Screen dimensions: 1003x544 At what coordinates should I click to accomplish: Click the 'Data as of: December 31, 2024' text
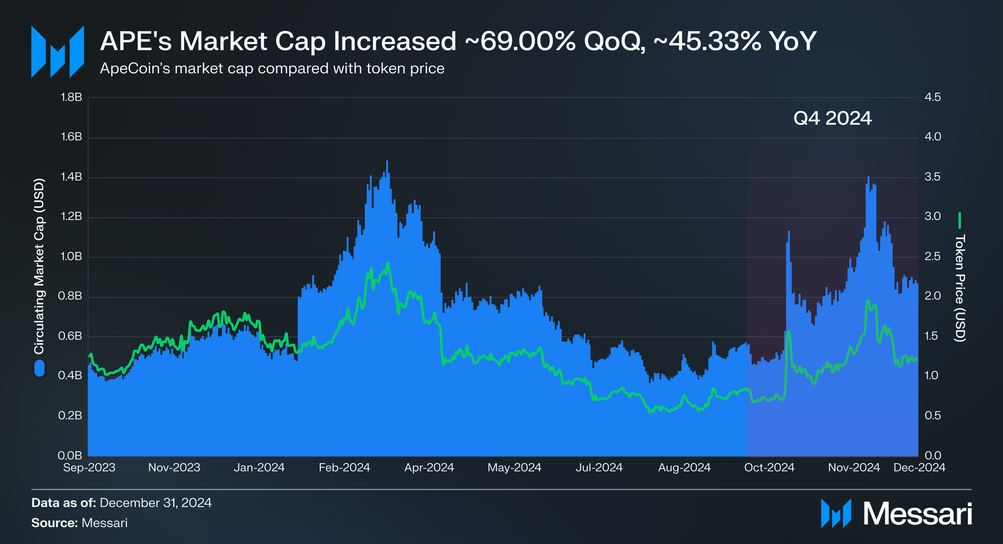(x=121, y=503)
